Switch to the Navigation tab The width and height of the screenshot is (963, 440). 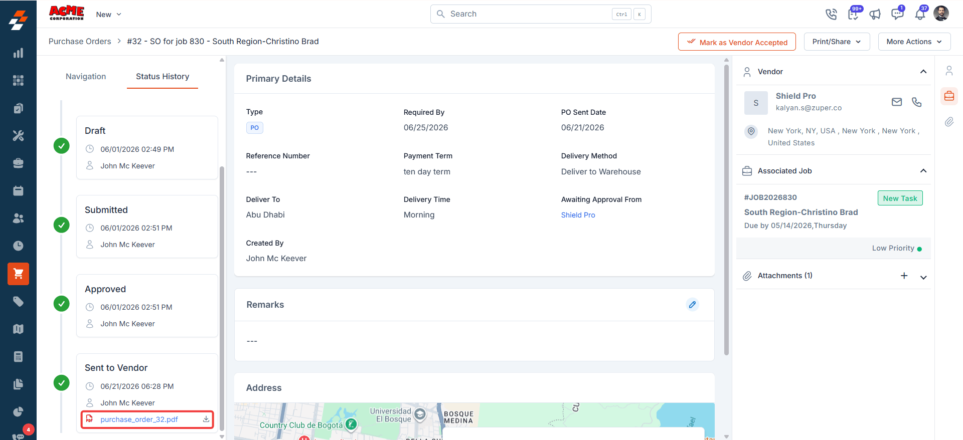pyautogui.click(x=86, y=77)
